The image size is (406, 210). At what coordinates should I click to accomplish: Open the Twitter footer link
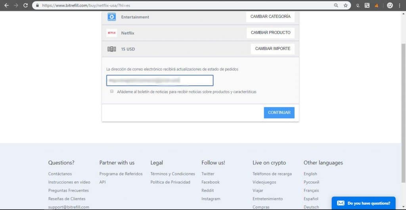208,174
